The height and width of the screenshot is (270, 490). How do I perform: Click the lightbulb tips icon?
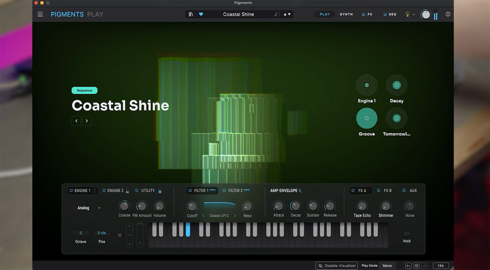click(408, 14)
